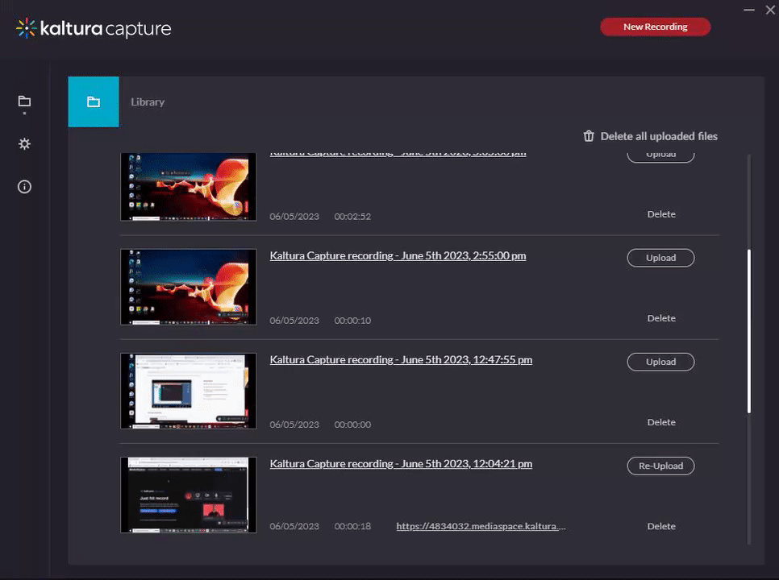This screenshot has height=580, width=779.
Task: Delete the 00:02:52 duration recording
Action: 661,214
